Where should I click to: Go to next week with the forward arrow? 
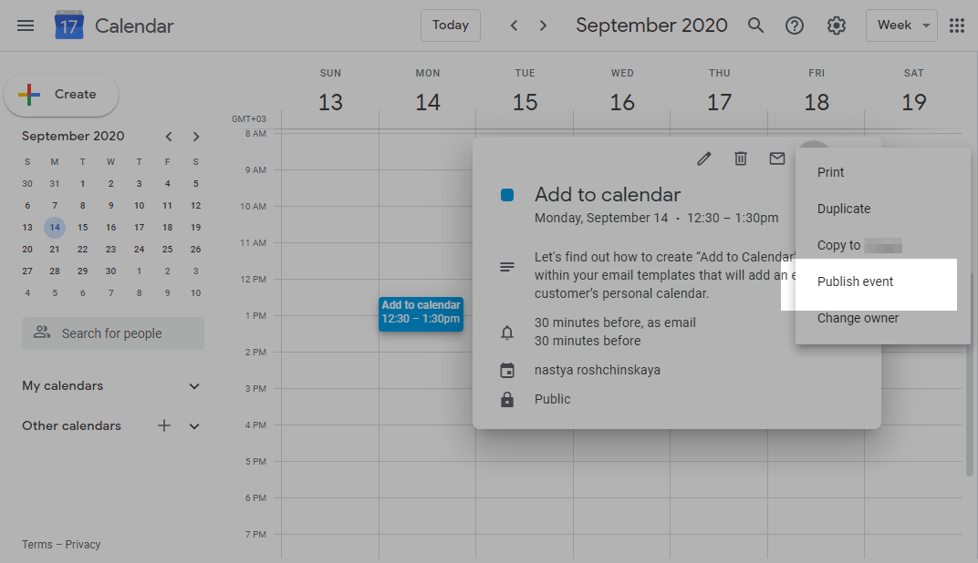pyautogui.click(x=543, y=26)
